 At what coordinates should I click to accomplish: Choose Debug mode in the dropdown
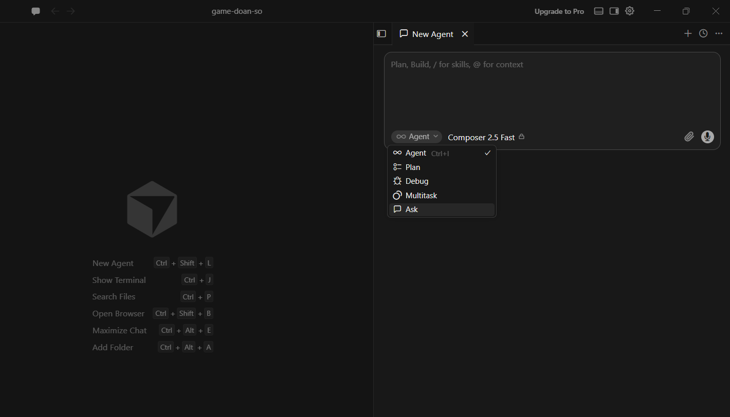pyautogui.click(x=442, y=181)
